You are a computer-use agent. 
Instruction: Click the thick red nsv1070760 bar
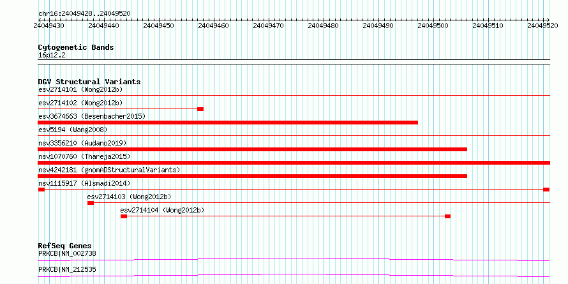coord(294,163)
